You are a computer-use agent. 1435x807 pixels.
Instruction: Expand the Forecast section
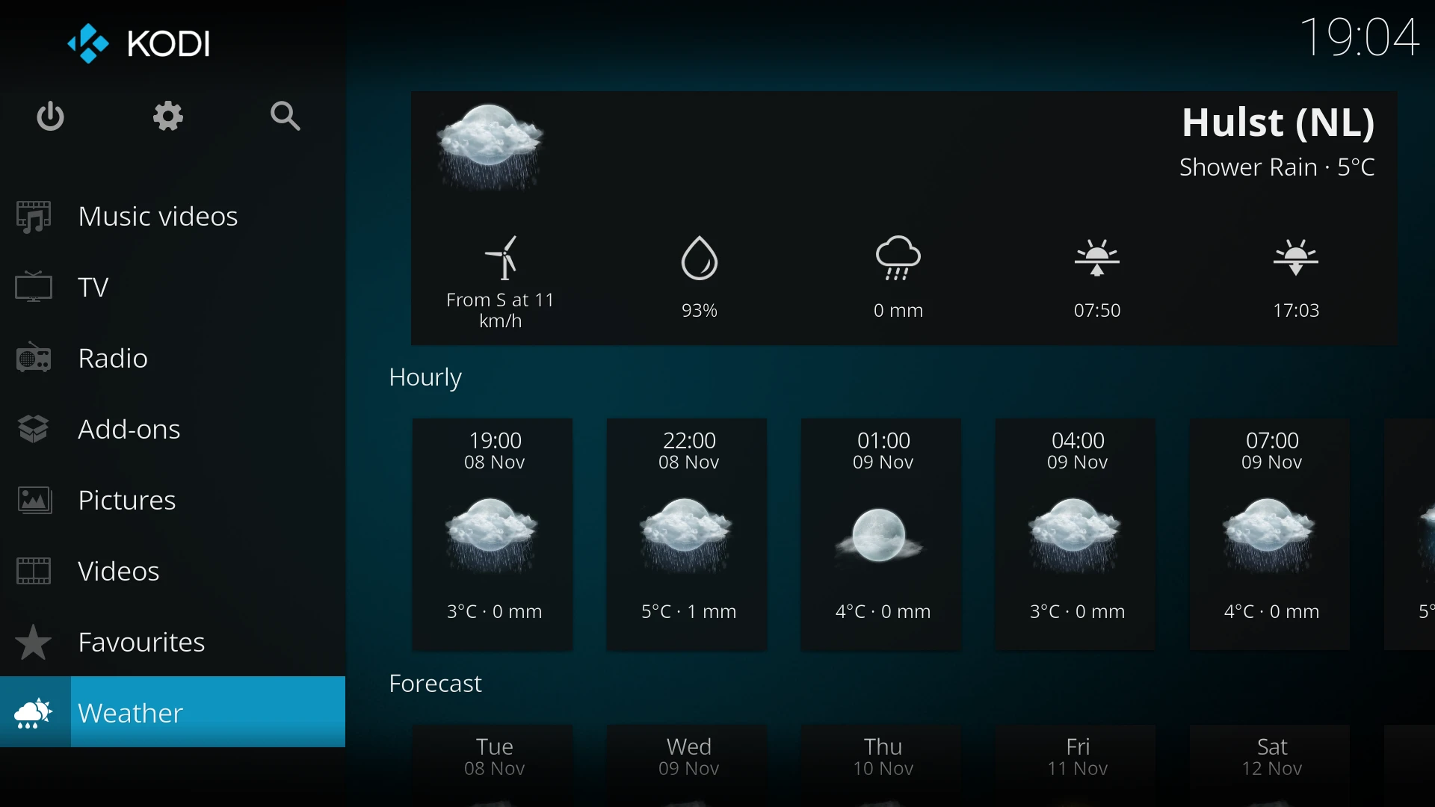[435, 682]
